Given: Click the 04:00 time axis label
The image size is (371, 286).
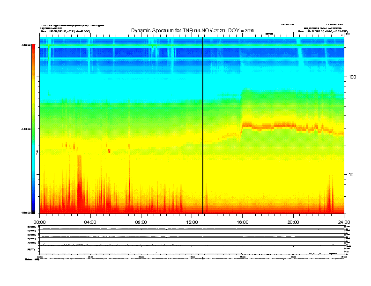Looking at the screenshot, I should [90, 222].
